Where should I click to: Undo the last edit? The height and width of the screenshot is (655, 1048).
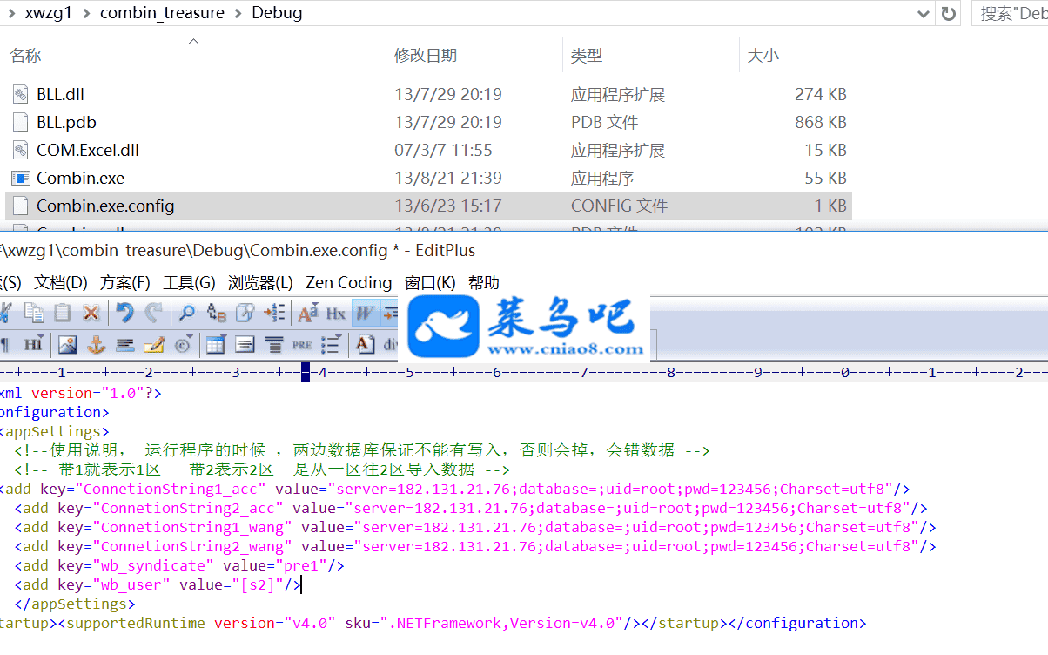(x=124, y=313)
